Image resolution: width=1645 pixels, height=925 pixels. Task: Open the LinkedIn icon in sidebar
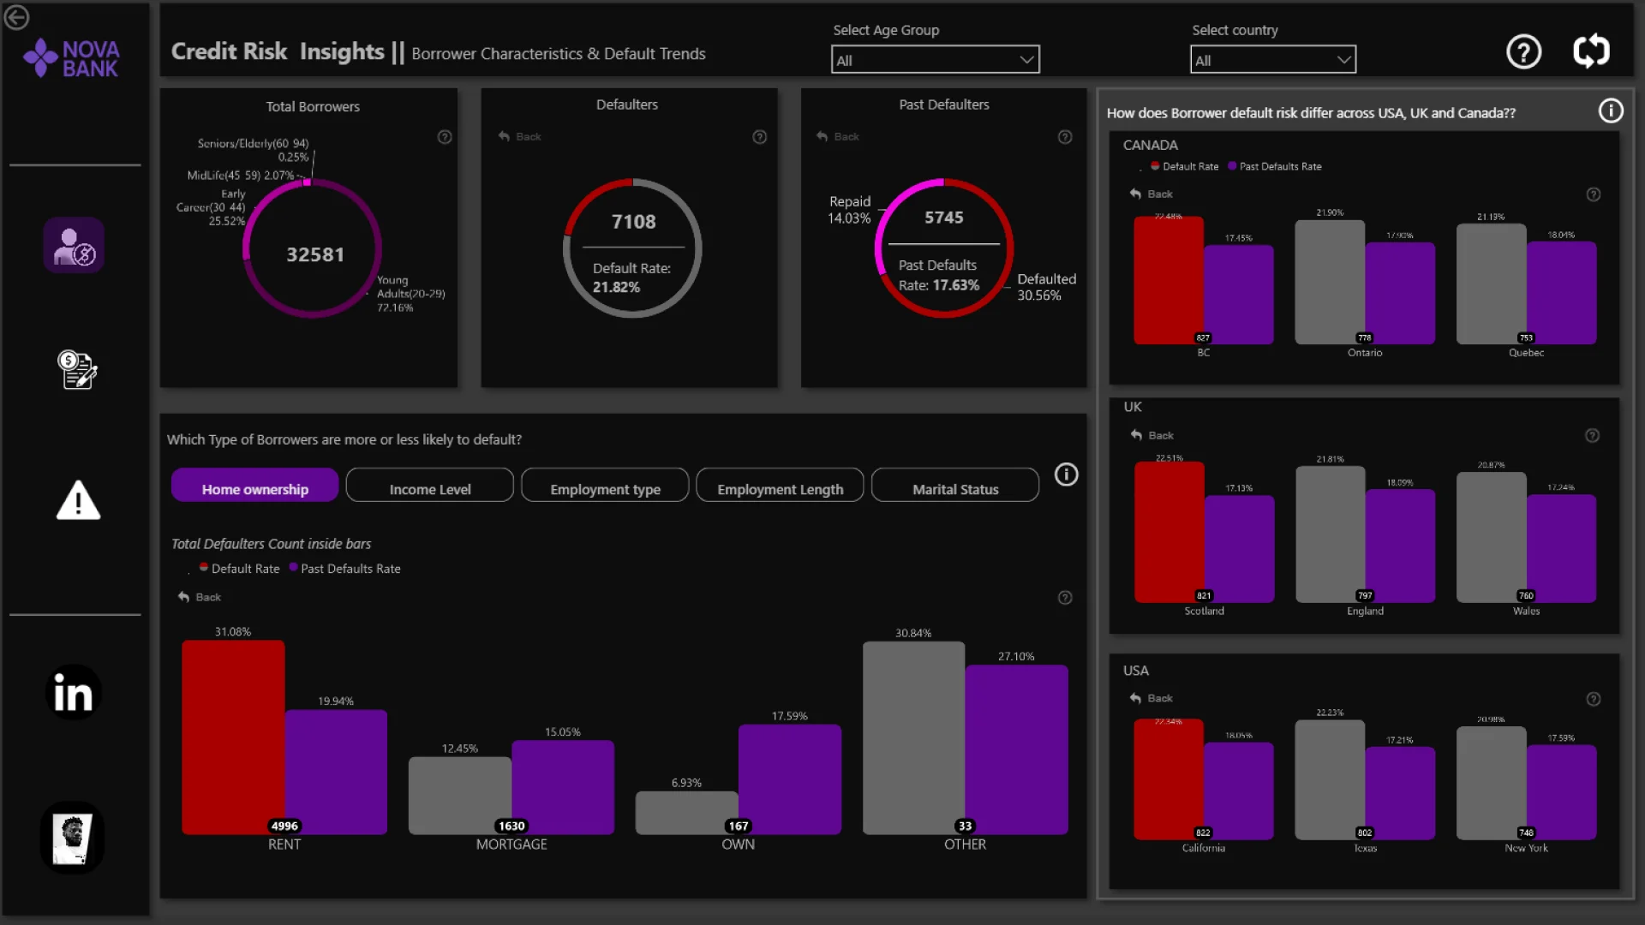click(x=74, y=692)
